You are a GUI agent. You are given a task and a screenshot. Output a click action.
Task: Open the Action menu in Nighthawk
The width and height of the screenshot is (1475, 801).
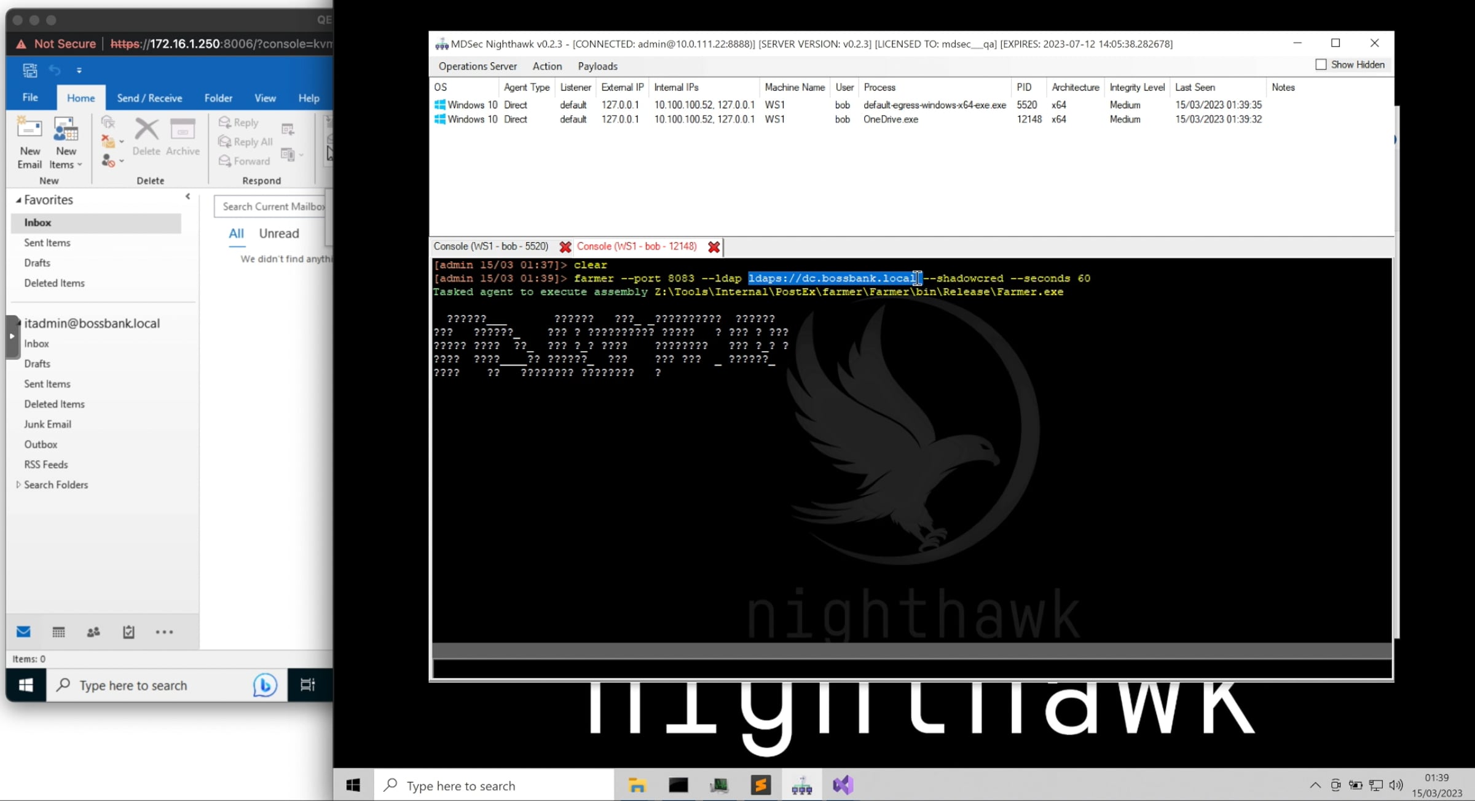[547, 66]
